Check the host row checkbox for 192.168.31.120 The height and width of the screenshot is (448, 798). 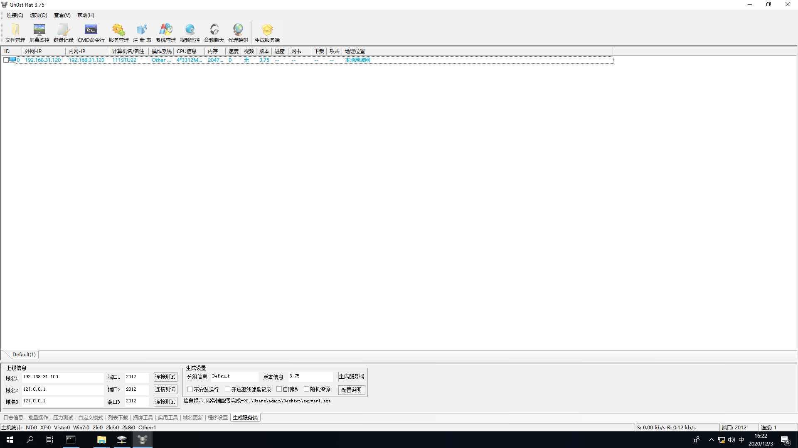click(6, 60)
